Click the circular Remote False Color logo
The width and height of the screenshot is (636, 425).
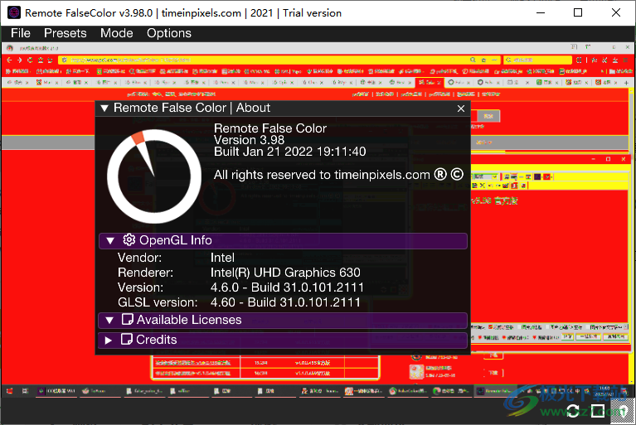[x=154, y=176]
